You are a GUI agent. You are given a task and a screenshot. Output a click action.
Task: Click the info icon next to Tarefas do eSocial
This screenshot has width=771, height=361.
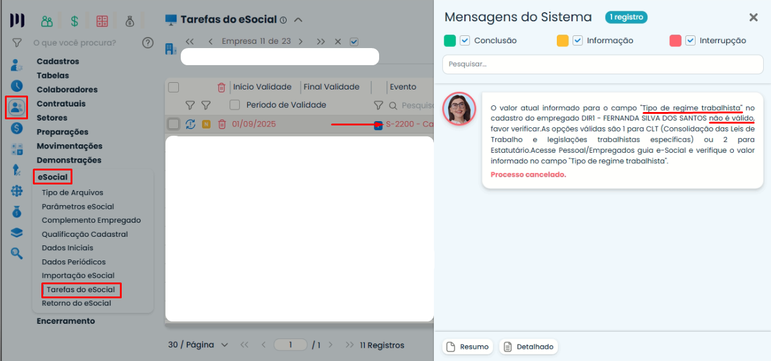pos(283,20)
